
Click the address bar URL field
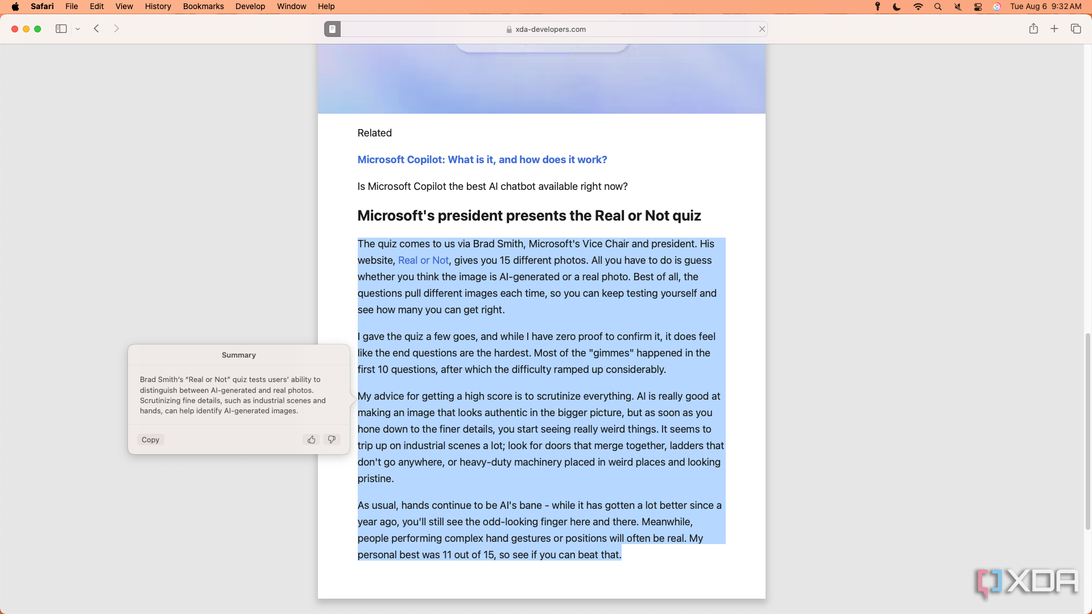coord(545,28)
